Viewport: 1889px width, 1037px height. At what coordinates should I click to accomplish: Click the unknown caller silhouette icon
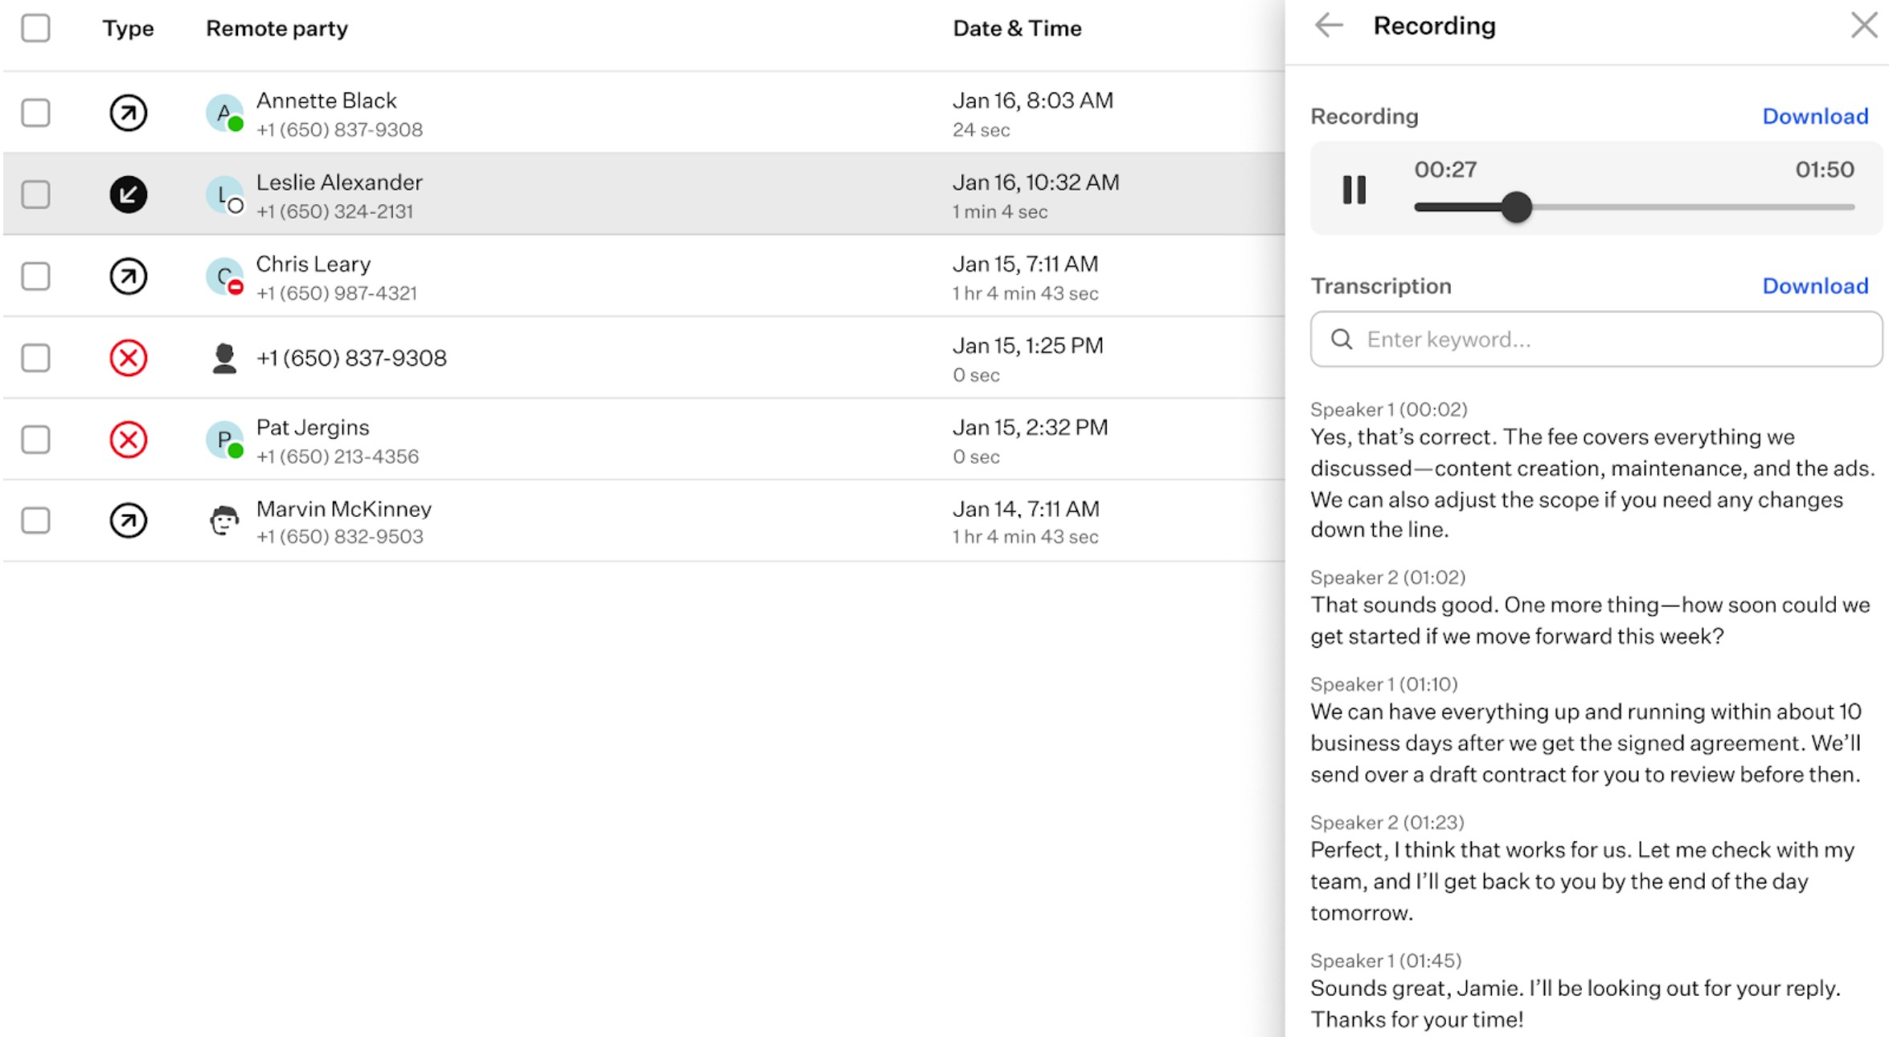225,359
